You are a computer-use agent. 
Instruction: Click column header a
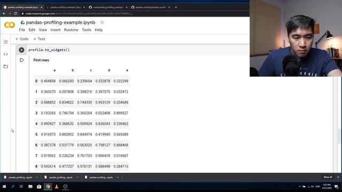pyautogui.click(x=55, y=70)
